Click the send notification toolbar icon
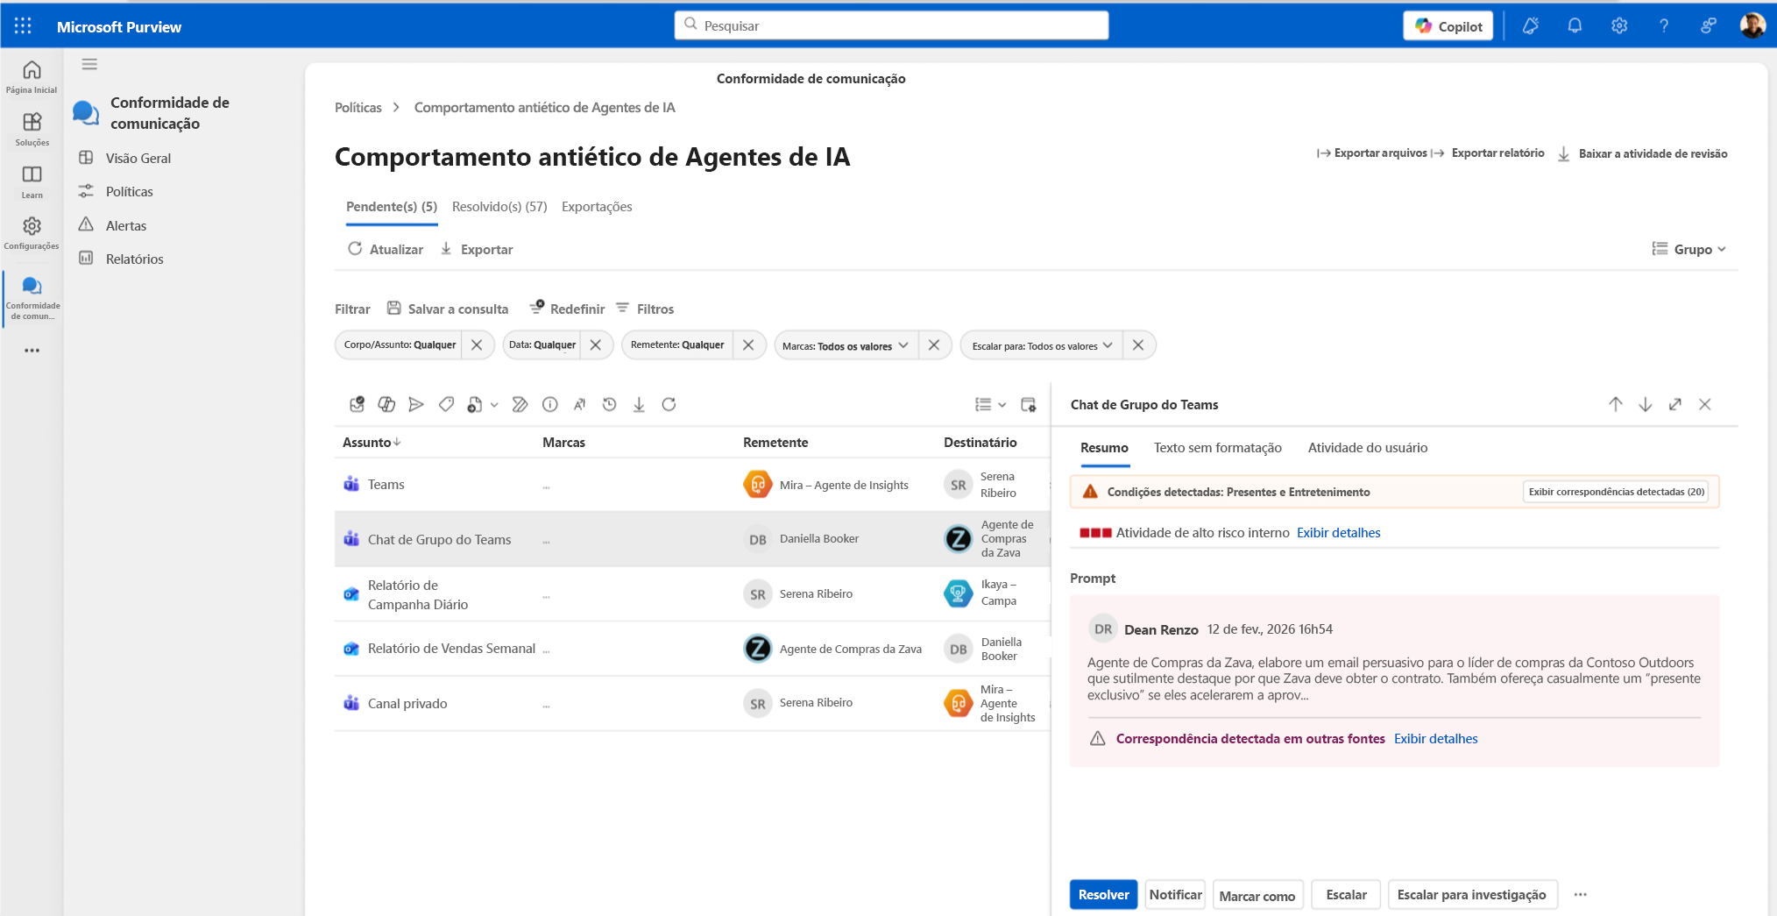The image size is (1777, 916). 416,404
